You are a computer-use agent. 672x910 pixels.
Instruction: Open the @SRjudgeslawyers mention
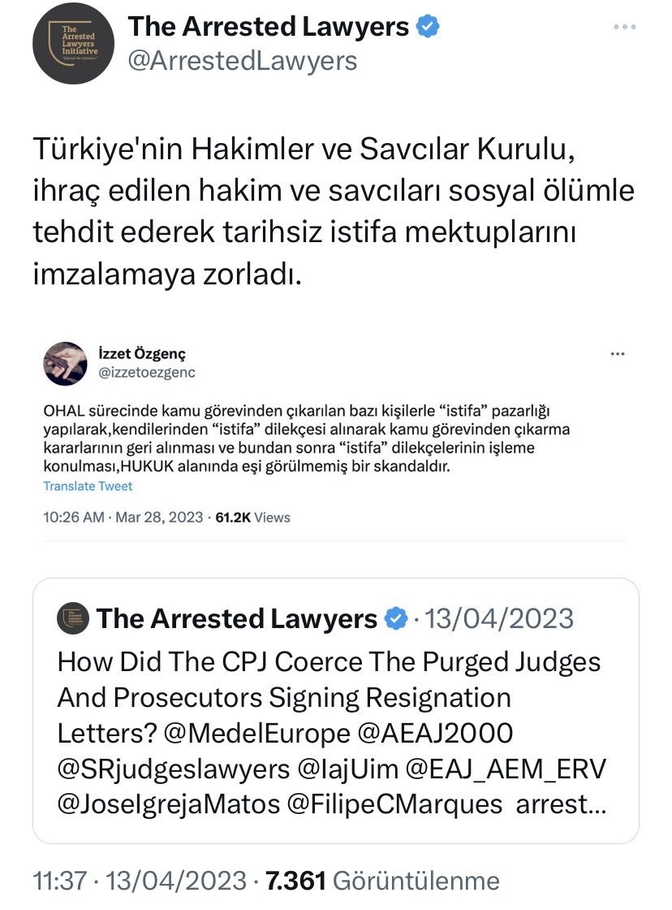pyautogui.click(x=174, y=769)
